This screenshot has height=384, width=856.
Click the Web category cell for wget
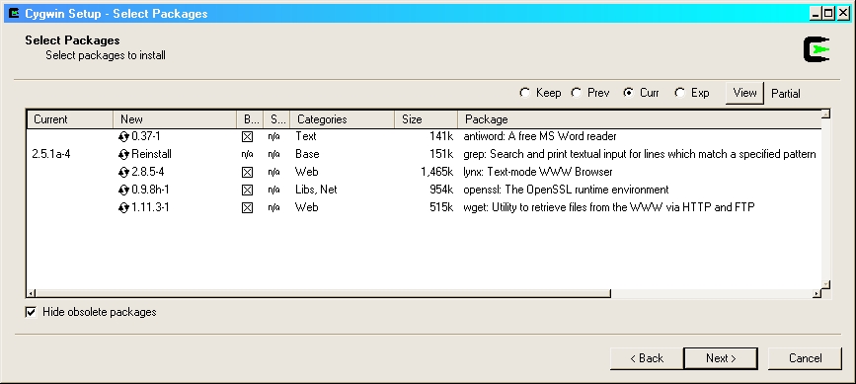point(307,208)
